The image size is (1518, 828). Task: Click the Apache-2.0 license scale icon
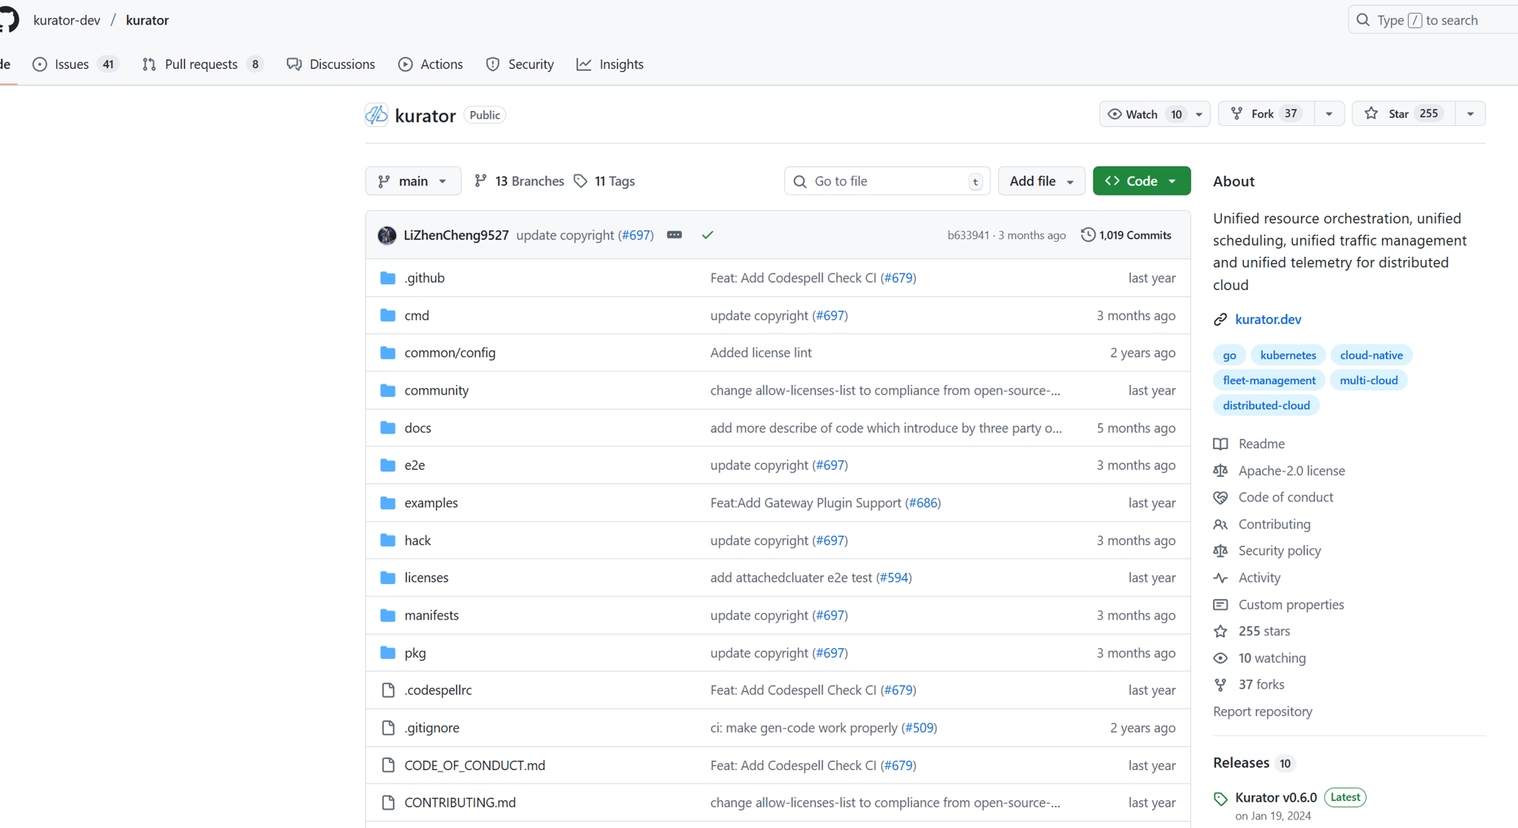coord(1220,471)
